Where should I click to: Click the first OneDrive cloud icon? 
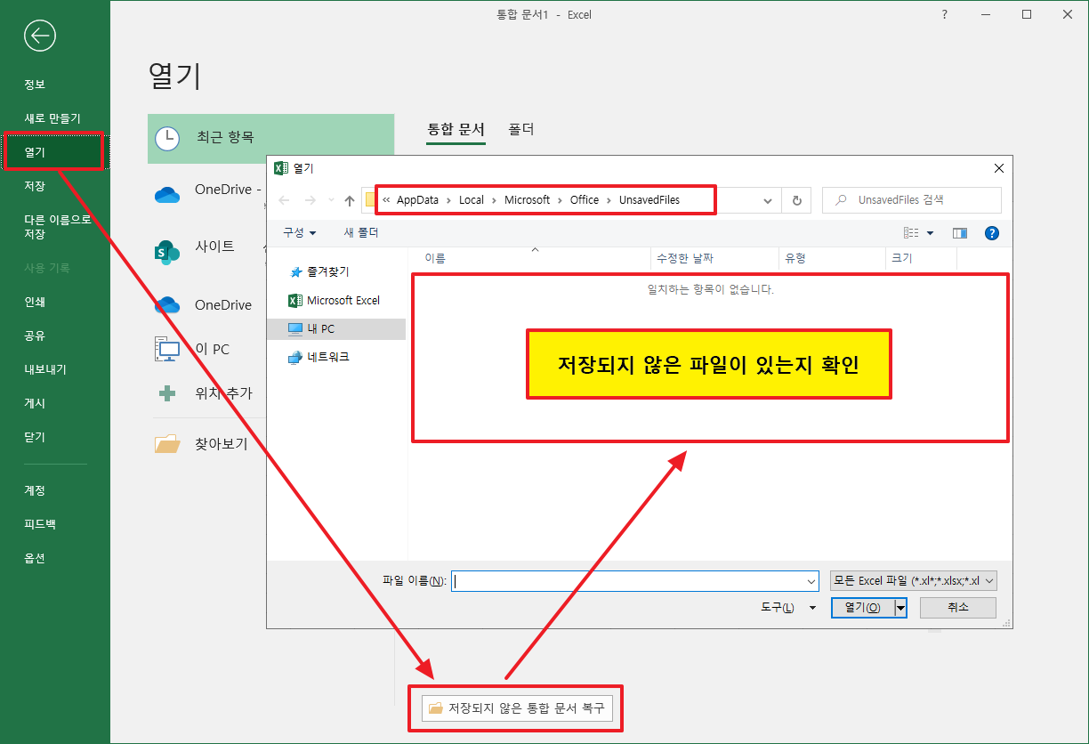point(167,195)
